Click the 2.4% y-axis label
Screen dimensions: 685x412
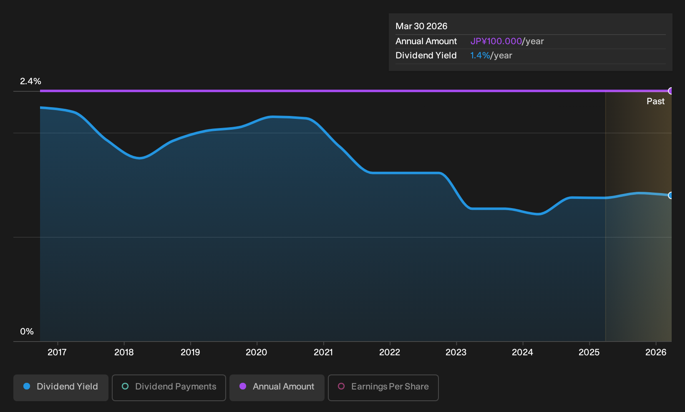pos(30,81)
